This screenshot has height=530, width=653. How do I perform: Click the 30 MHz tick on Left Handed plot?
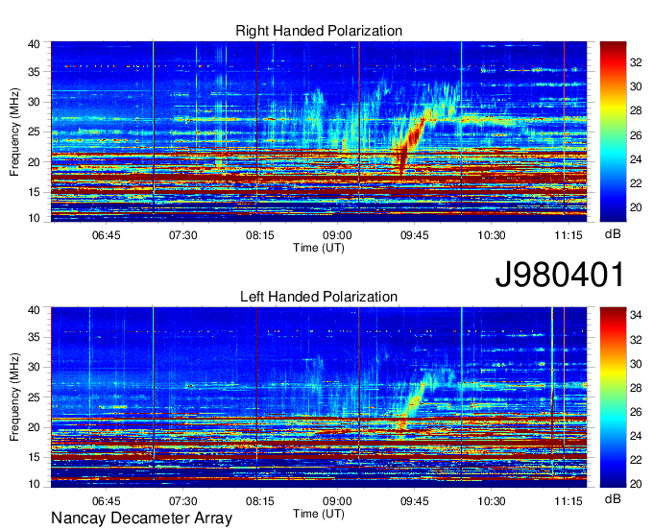pos(34,367)
